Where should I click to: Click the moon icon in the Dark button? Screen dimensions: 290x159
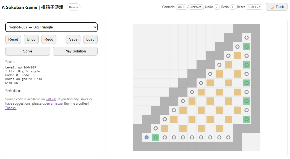[272, 7]
